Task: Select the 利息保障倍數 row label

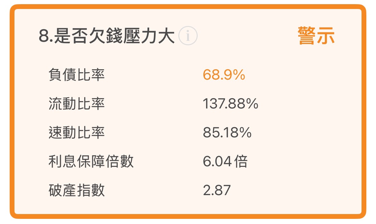Action: [x=91, y=161]
